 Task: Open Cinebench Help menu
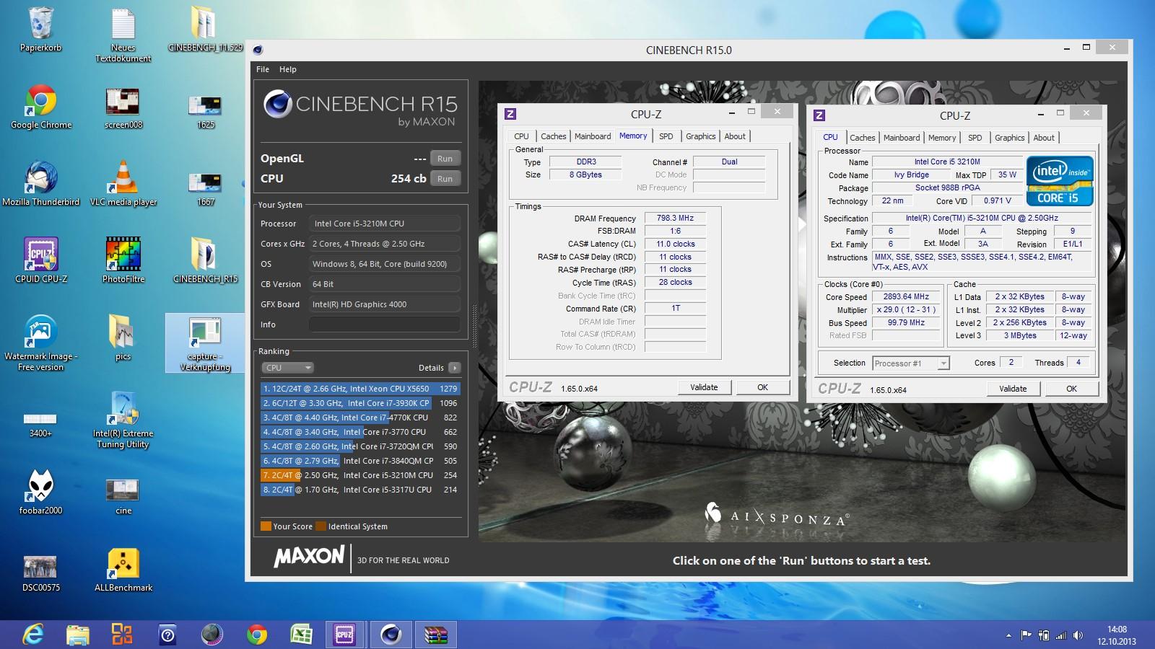tap(288, 69)
